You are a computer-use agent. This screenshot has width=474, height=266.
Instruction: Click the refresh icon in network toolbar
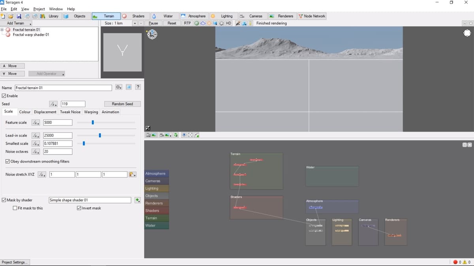coord(176,135)
